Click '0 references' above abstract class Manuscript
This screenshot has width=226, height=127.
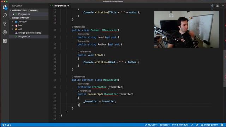click(78, 77)
